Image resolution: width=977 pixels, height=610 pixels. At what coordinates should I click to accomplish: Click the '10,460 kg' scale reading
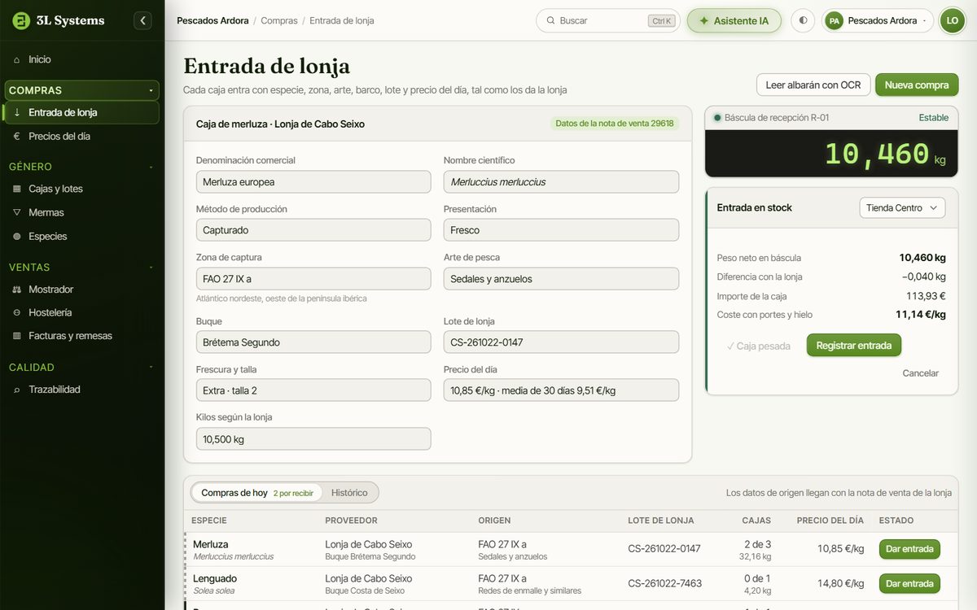pyautogui.click(x=885, y=154)
